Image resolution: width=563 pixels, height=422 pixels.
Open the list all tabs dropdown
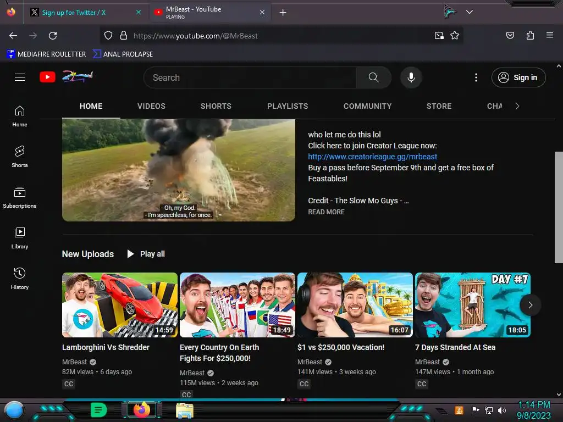click(x=470, y=12)
